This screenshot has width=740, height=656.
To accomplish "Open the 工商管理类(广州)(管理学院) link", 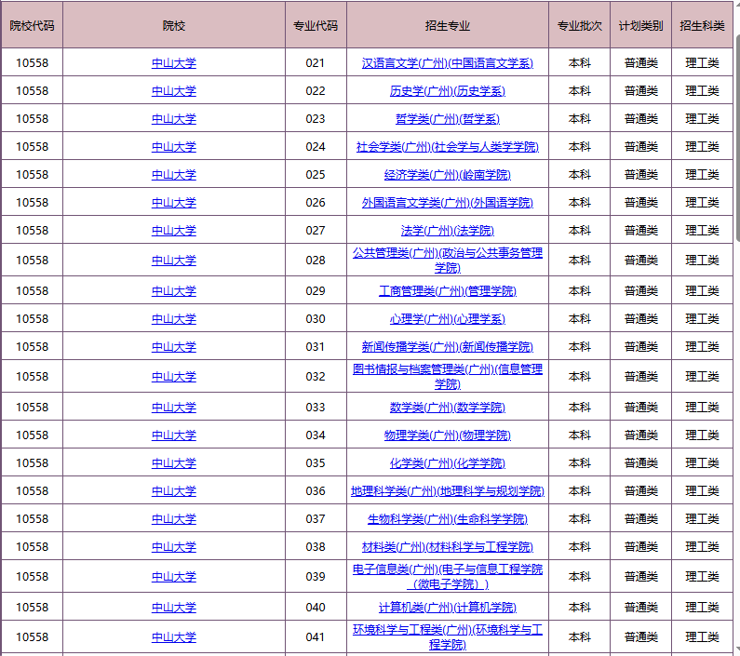I will click(448, 290).
